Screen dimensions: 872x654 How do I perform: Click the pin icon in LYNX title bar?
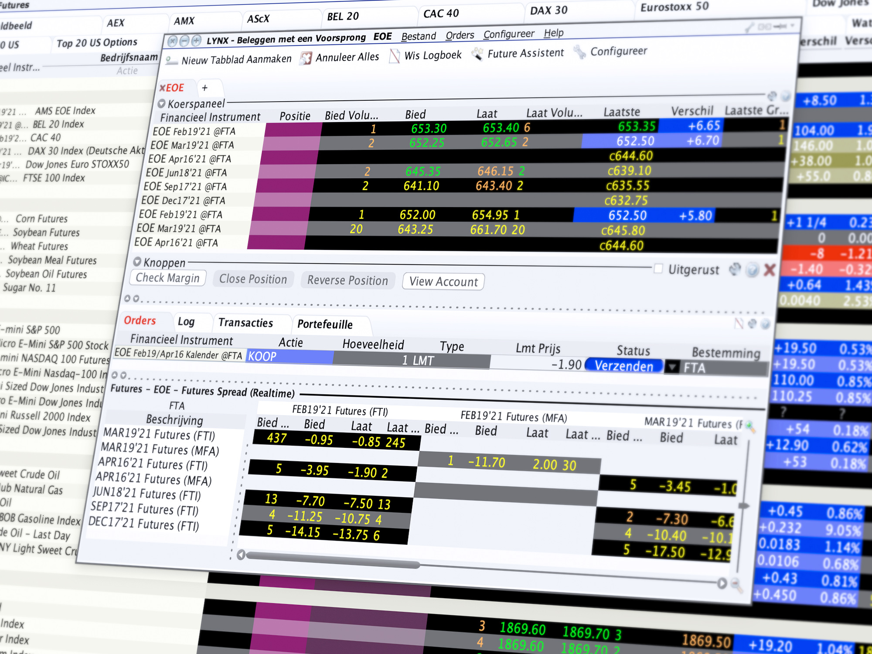pyautogui.click(x=780, y=27)
